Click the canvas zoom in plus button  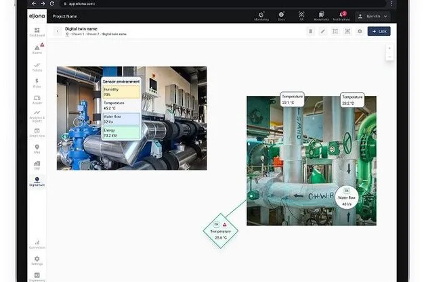[x=389, y=48]
